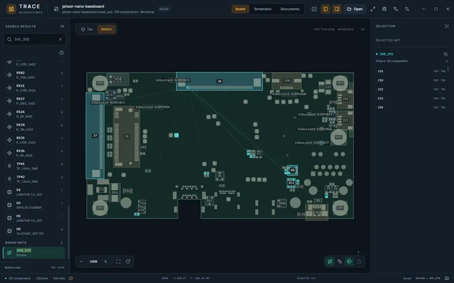Click the chip icon beside U1
The height and width of the screenshot is (283, 454).
tap(10, 192)
